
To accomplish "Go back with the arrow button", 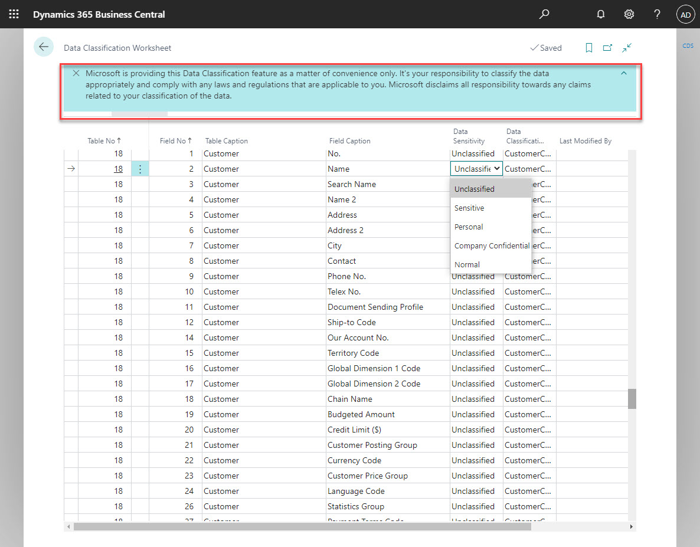I will click(x=44, y=47).
